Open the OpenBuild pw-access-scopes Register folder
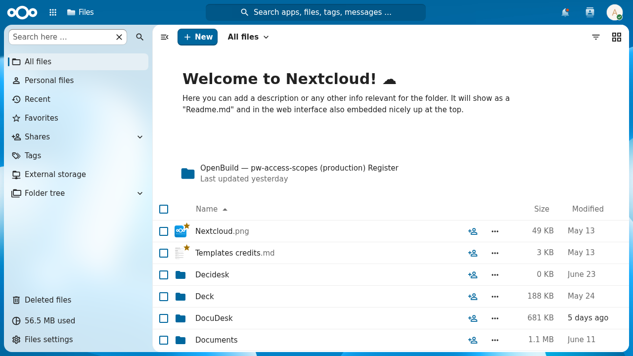The image size is (633, 356). click(x=290, y=174)
